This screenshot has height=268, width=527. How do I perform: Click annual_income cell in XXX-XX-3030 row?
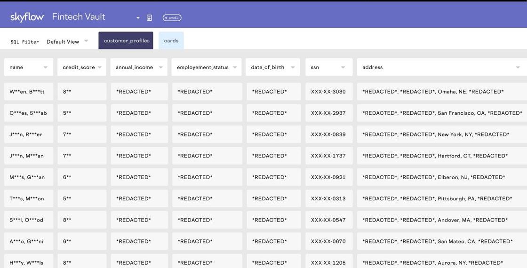139,91
